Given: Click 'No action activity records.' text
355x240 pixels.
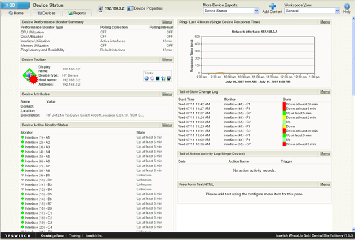Looking at the screenshot, I should point(254,171).
